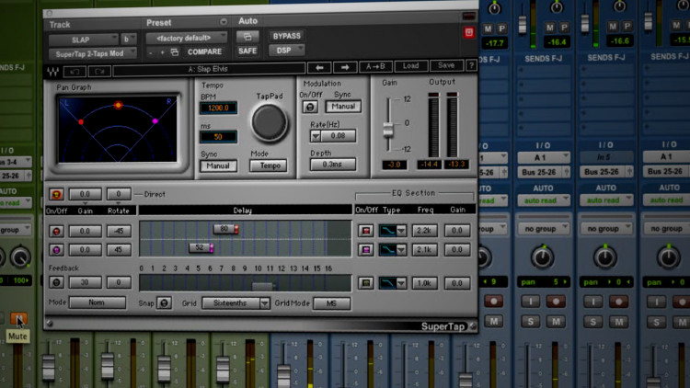Click the BYPASS button
Image resolution: width=690 pixels, height=388 pixels.
coord(286,36)
